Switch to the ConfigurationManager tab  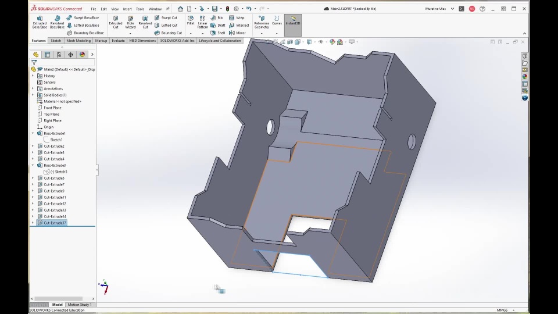[x=59, y=55]
